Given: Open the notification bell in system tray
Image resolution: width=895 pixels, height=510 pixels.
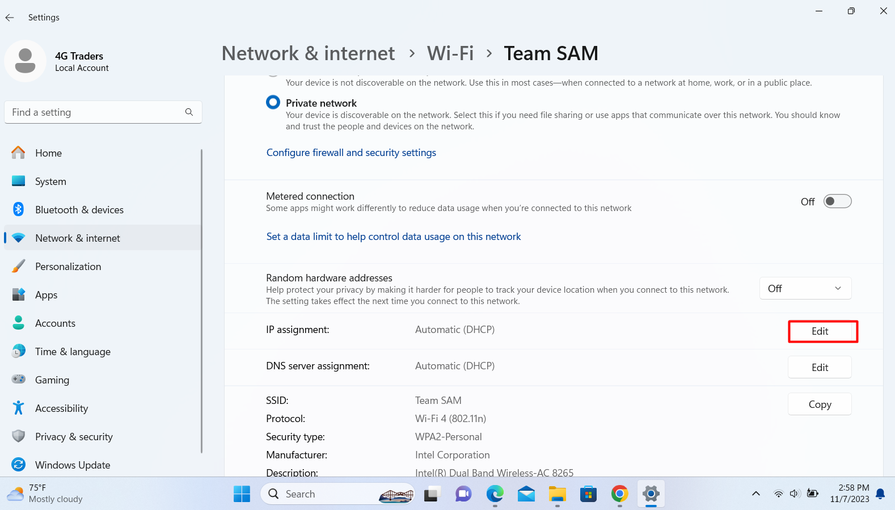Looking at the screenshot, I should point(880,494).
